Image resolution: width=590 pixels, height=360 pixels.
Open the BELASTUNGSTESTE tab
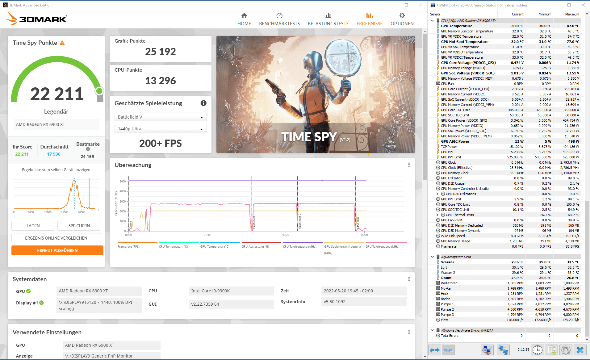pos(328,19)
